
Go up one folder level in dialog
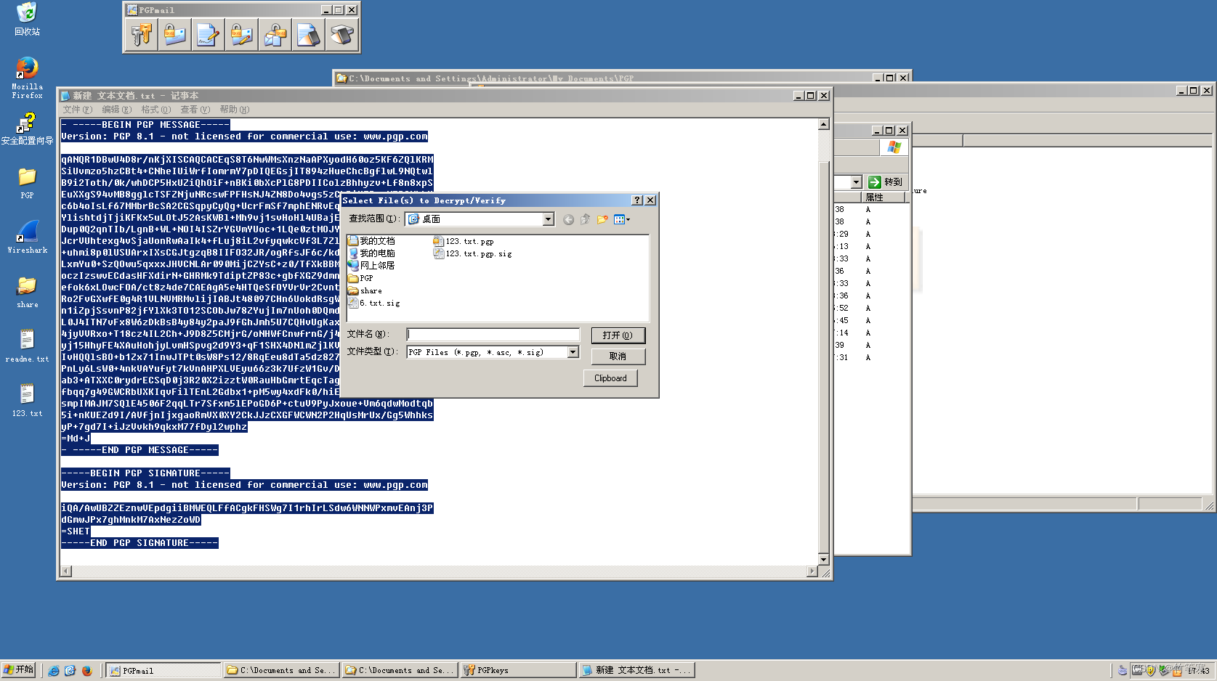click(x=585, y=219)
